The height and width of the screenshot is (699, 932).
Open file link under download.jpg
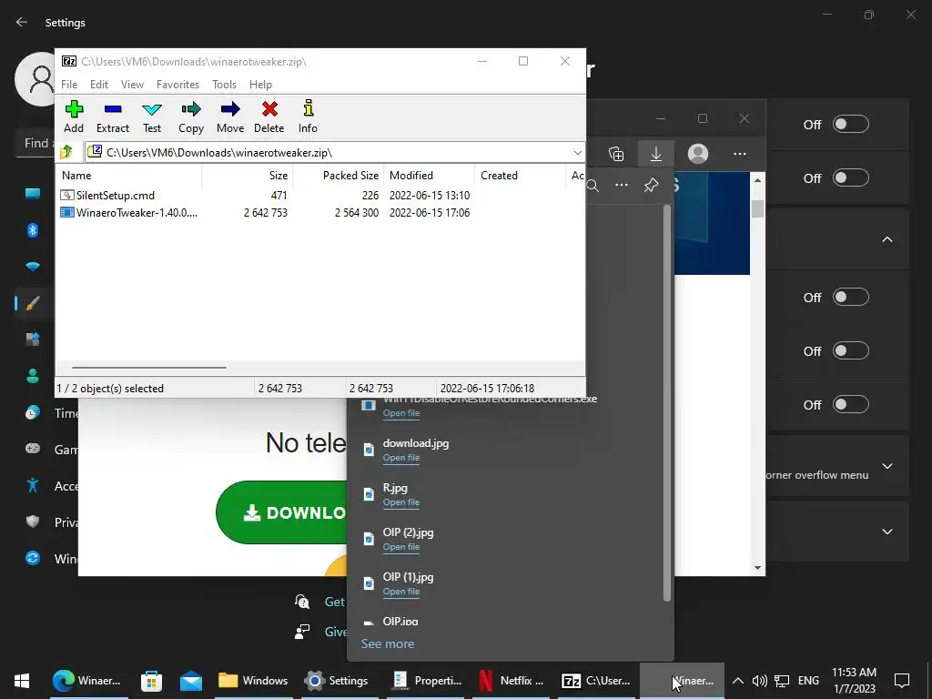pyautogui.click(x=401, y=458)
